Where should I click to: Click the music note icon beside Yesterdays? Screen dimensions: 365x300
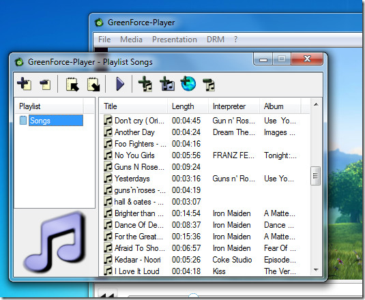[x=108, y=179]
